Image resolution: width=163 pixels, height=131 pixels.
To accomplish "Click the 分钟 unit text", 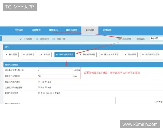I will click(75, 76).
